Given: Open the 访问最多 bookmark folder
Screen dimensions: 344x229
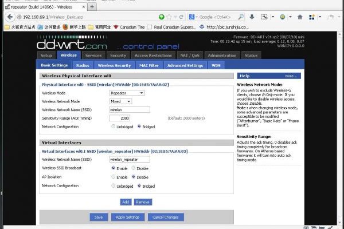Looking at the screenshot, I should (49, 27).
